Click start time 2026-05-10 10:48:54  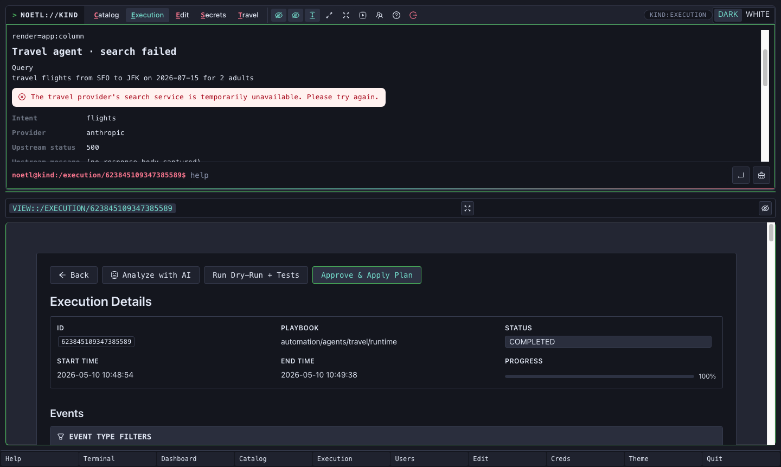point(95,375)
